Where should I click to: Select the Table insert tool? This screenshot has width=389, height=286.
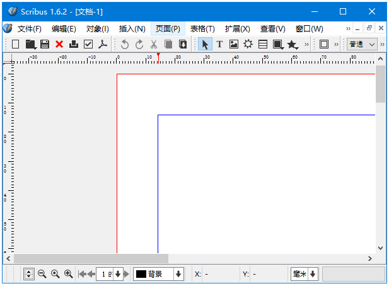tap(263, 44)
